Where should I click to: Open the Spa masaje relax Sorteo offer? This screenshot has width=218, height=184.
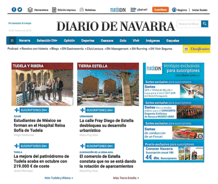[174, 91]
